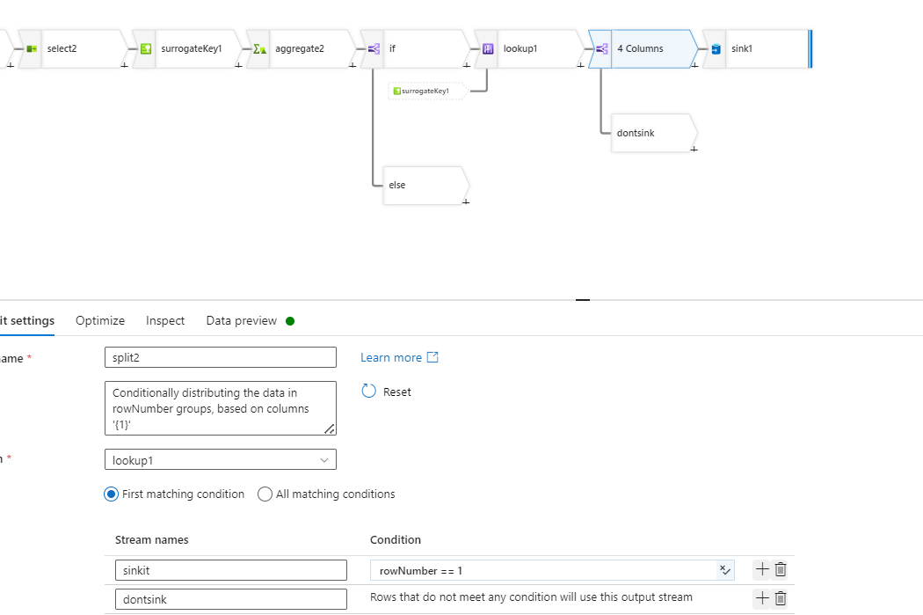This screenshot has width=923, height=615.
Task: Click the conditional split icon on 'if'
Action: (374, 48)
